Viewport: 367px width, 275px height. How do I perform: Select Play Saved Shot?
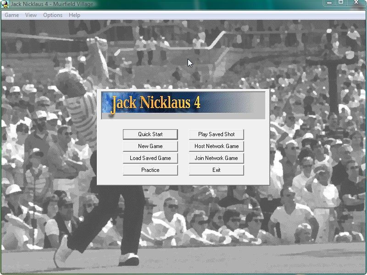[216, 134]
